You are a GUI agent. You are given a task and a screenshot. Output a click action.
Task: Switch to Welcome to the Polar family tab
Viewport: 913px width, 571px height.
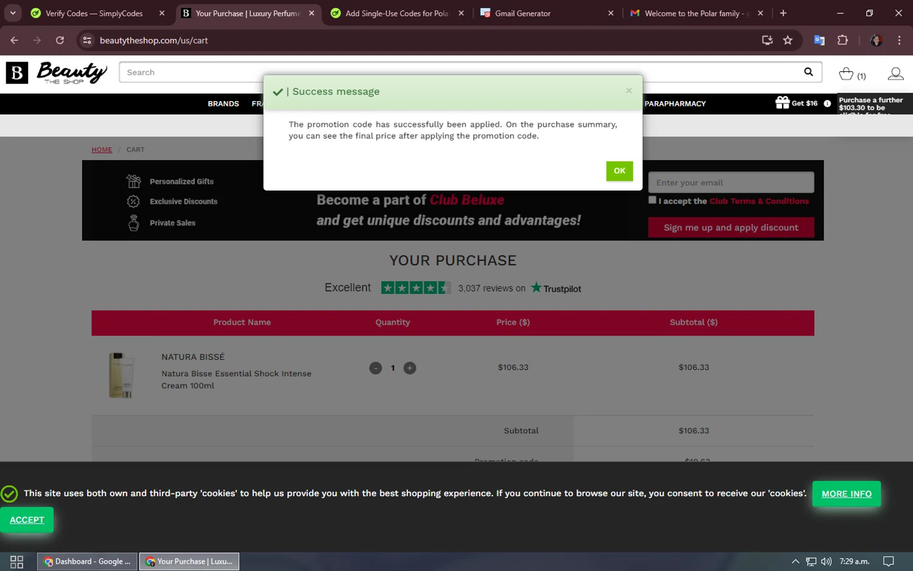coord(698,13)
